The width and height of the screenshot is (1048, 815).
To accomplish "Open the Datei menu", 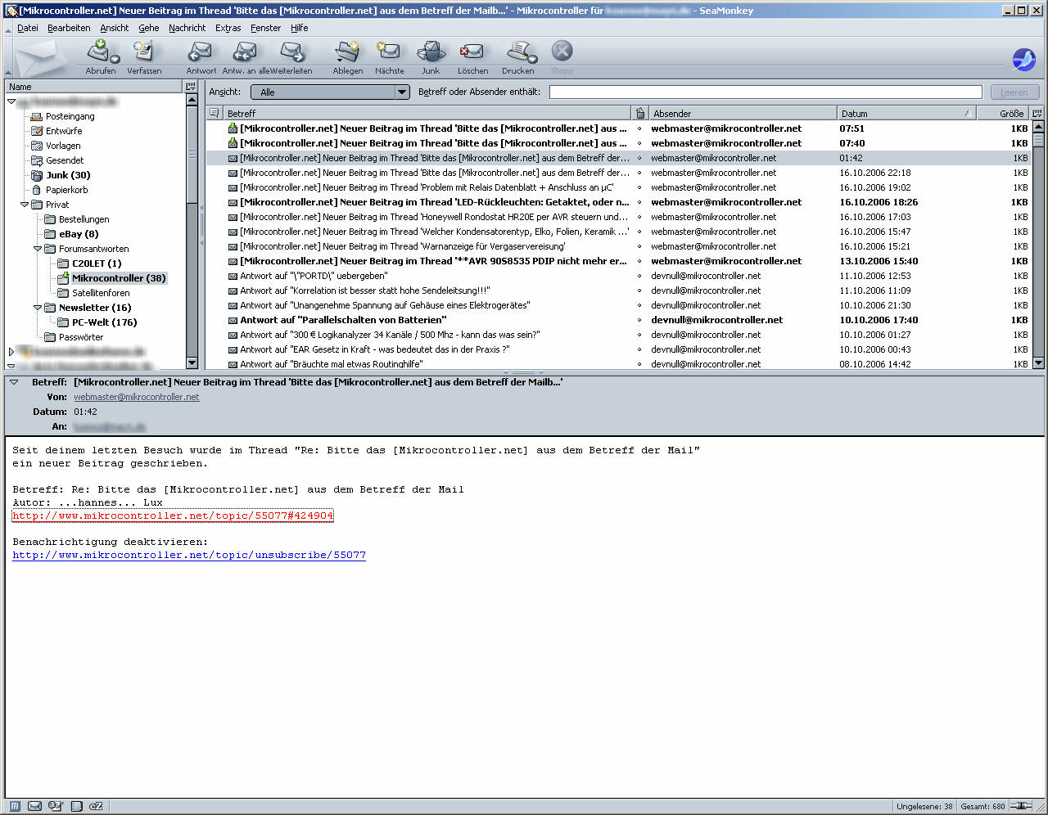I will pyautogui.click(x=28, y=28).
